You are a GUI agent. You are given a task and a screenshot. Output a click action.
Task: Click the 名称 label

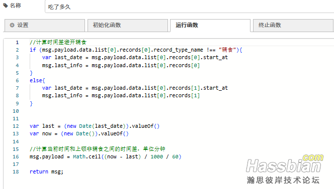point(15,6)
